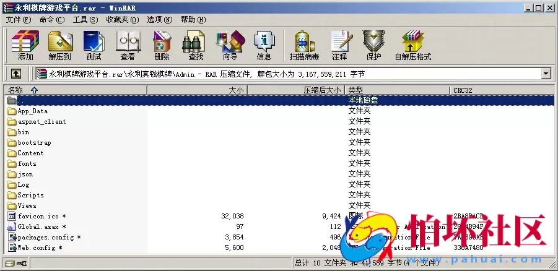
Task: Open the 收藏夹(O) menu
Action: click(123, 20)
